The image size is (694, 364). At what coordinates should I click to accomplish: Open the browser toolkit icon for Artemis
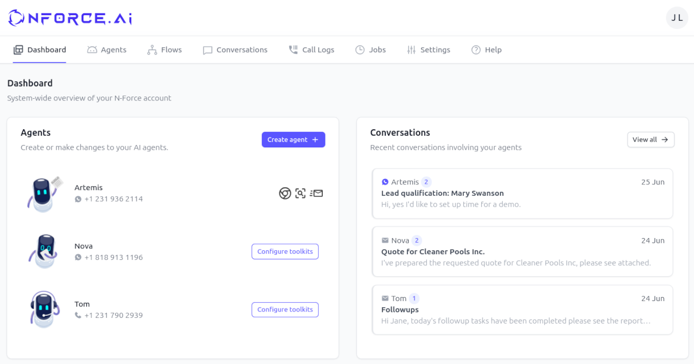pyautogui.click(x=285, y=193)
